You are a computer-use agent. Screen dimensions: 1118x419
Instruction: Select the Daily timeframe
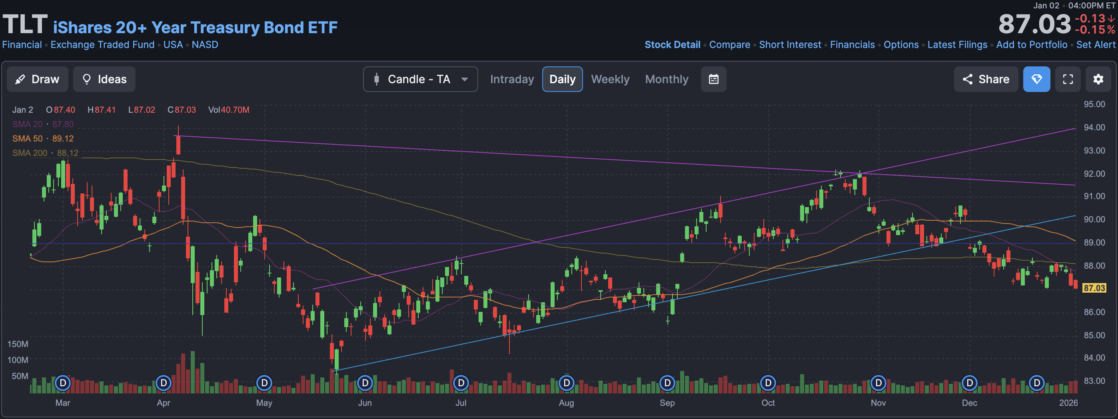(x=562, y=79)
